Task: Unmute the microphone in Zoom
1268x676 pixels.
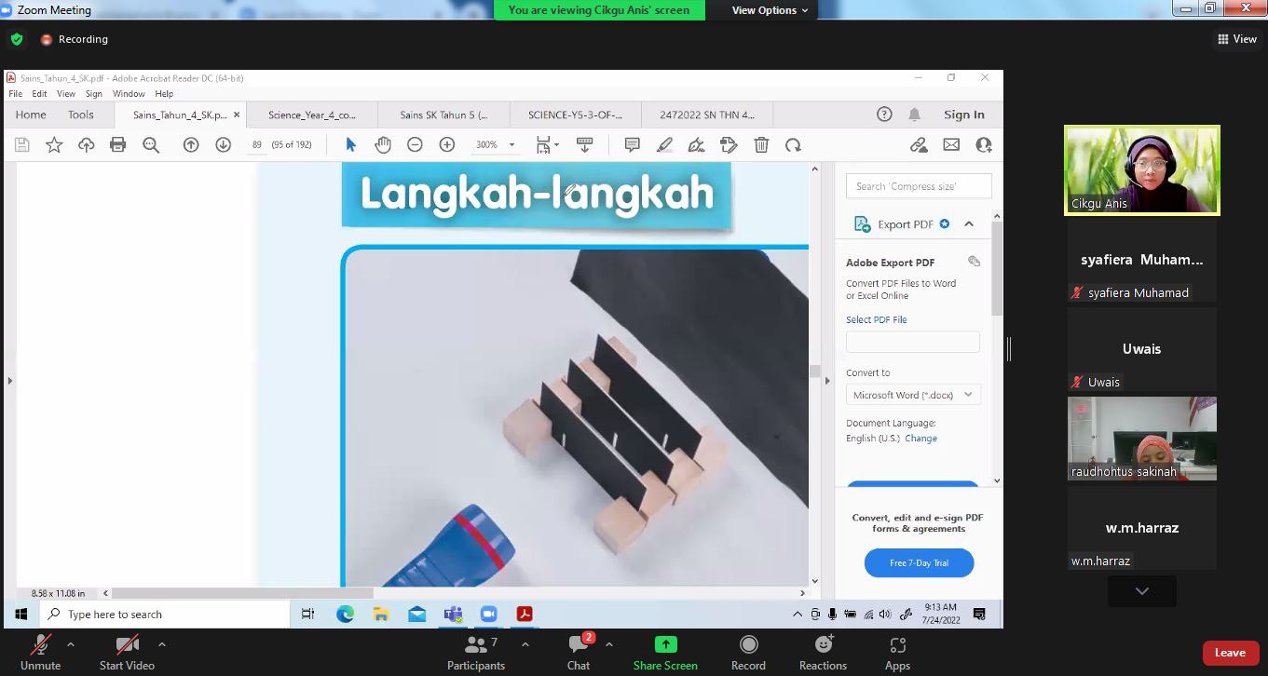Action: (x=40, y=652)
